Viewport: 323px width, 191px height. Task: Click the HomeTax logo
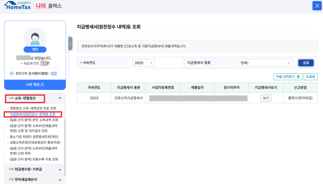coord(17,6)
